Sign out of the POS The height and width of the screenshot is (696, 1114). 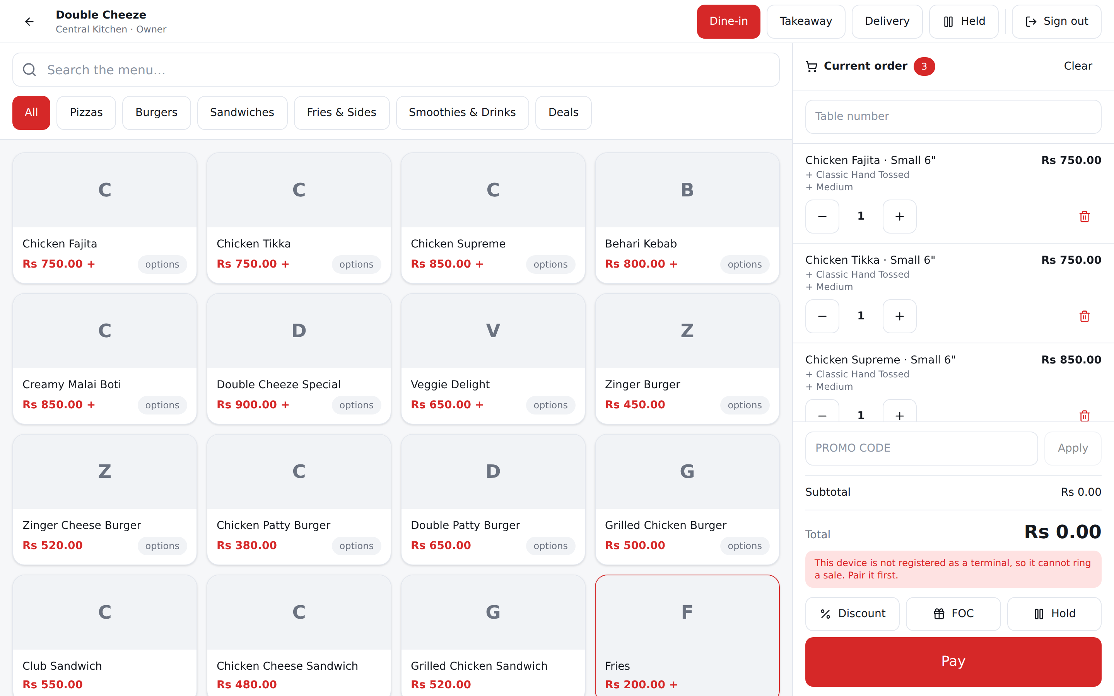pyautogui.click(x=1056, y=21)
